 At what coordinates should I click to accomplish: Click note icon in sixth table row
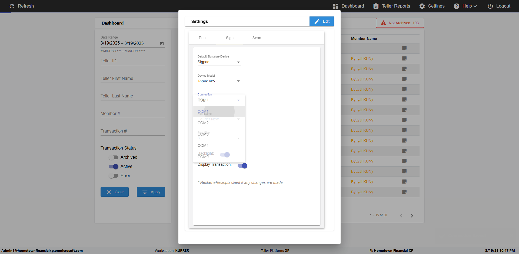pos(404,100)
